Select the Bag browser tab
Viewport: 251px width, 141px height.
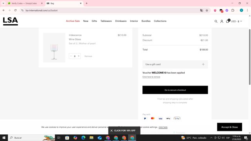(64, 3)
